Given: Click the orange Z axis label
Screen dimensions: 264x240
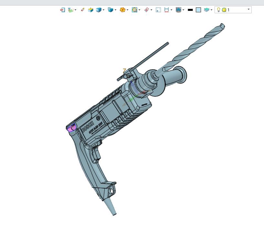Looking at the screenshot, I should pyautogui.click(x=124, y=71).
